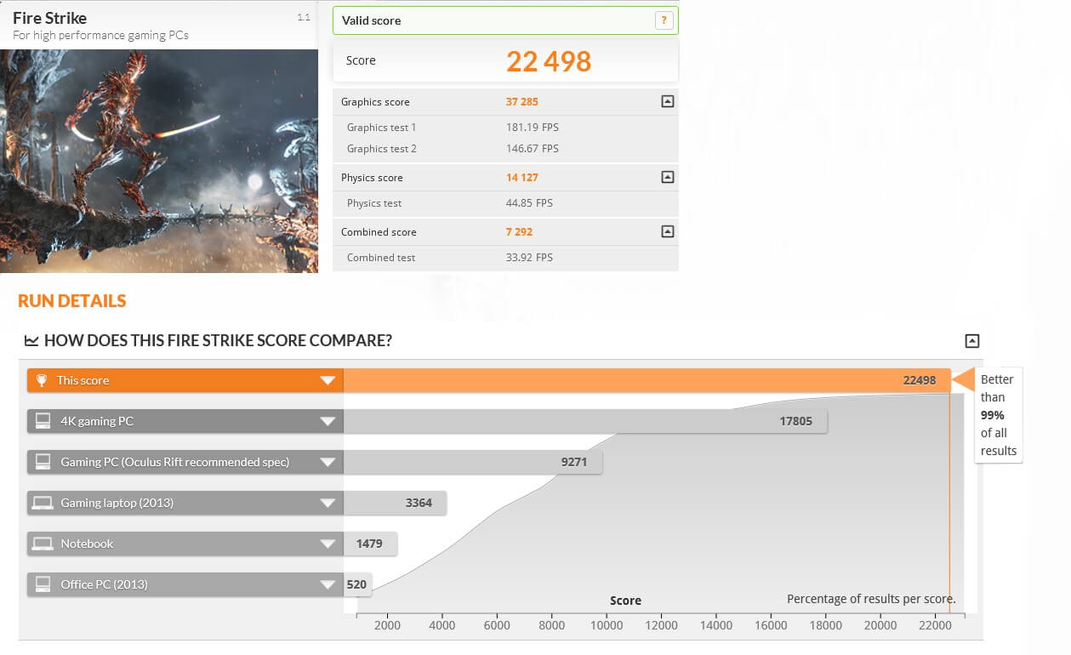The image size is (1071, 655).
Task: Click the Fire Strike preview image
Action: click(159, 161)
